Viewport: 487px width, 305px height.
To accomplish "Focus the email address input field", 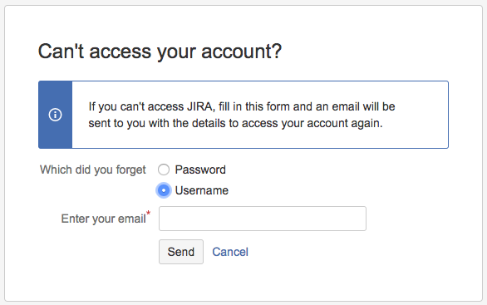I will [263, 219].
